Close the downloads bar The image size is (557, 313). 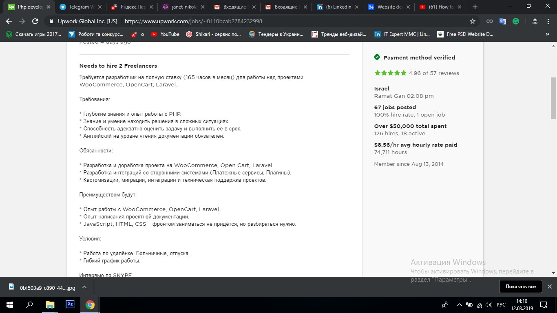pyautogui.click(x=549, y=287)
